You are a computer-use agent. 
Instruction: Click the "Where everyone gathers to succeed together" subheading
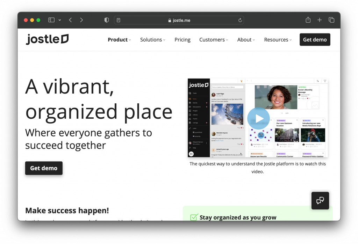pos(88,139)
